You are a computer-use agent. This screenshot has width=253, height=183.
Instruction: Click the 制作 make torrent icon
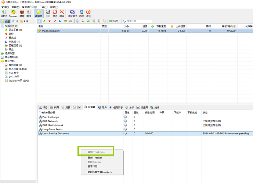pos(29,14)
